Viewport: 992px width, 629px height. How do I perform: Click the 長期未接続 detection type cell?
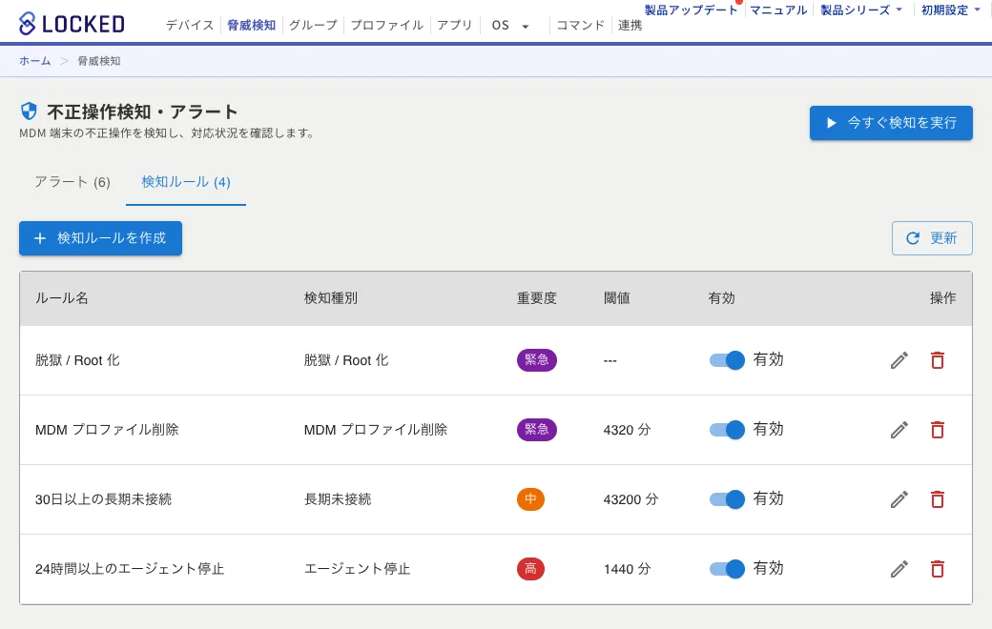[x=338, y=499]
